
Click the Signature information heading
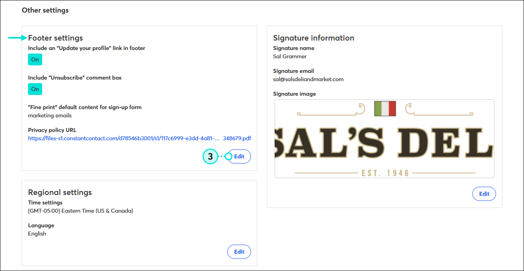[314, 38]
